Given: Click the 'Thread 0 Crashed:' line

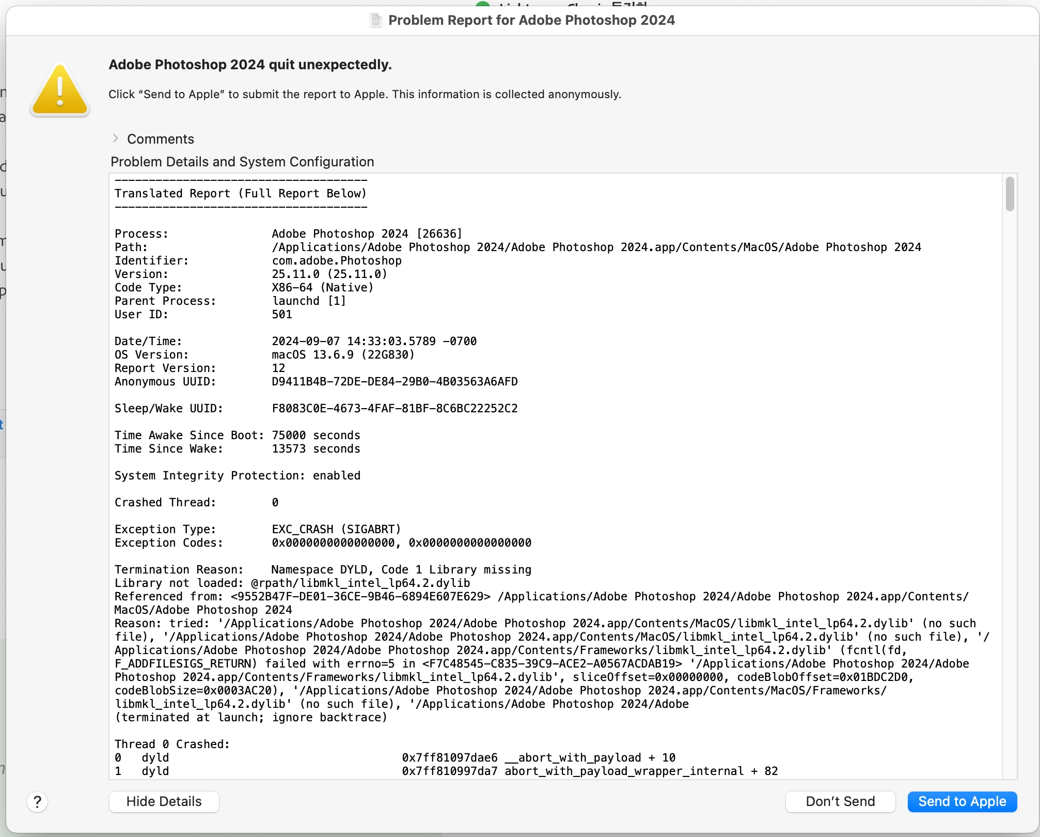Looking at the screenshot, I should (172, 744).
